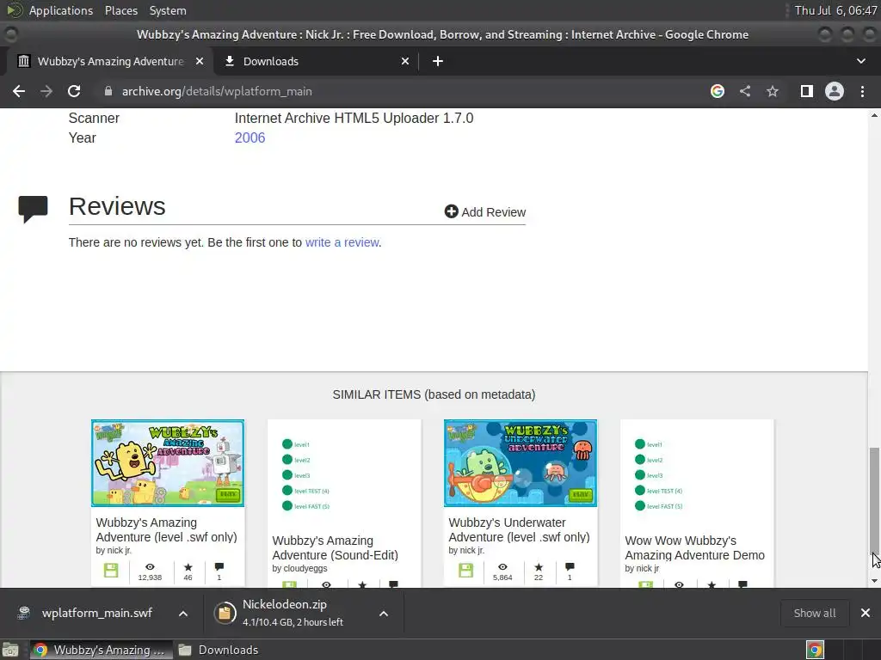This screenshot has width=881, height=660.
Task: Open Wubbzy's Amazing Adventure (level .swf only) thumbnail
Action: [x=168, y=463]
